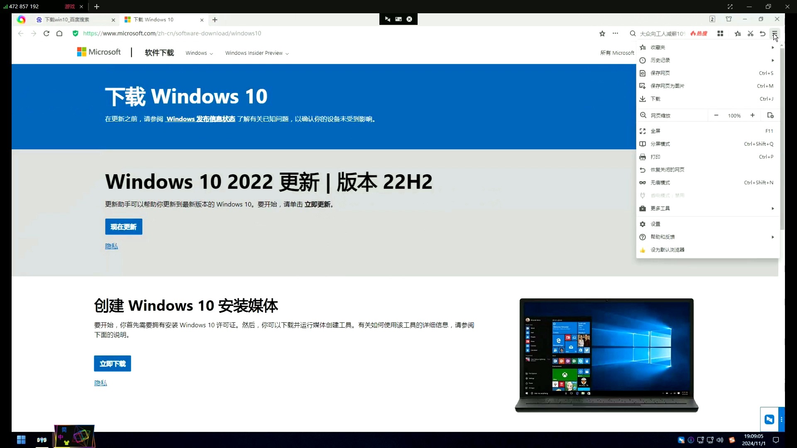Select 全屏 menu item
Viewport: 797px width, 448px height.
(708, 131)
